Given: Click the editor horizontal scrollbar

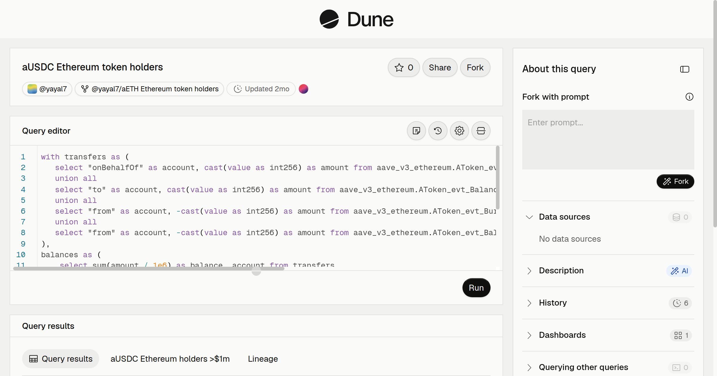Looking at the screenshot, I should pos(149,269).
